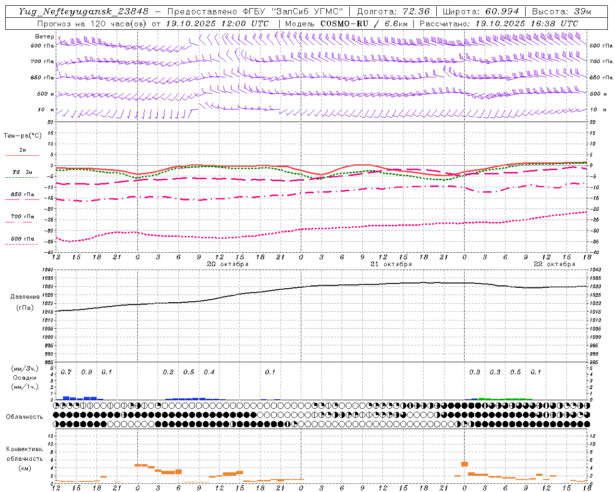Screen dimensions: 615x492
Task: Click the 0.7 precipitation total value
Action: tap(66, 372)
